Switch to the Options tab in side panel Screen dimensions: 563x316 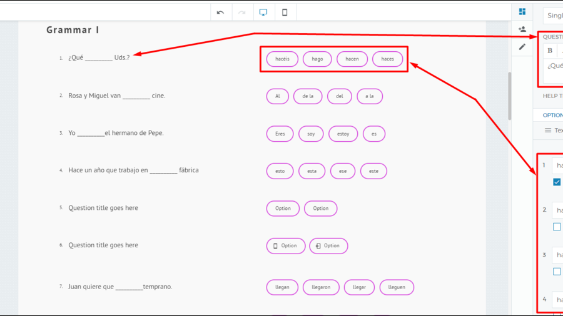(552, 115)
